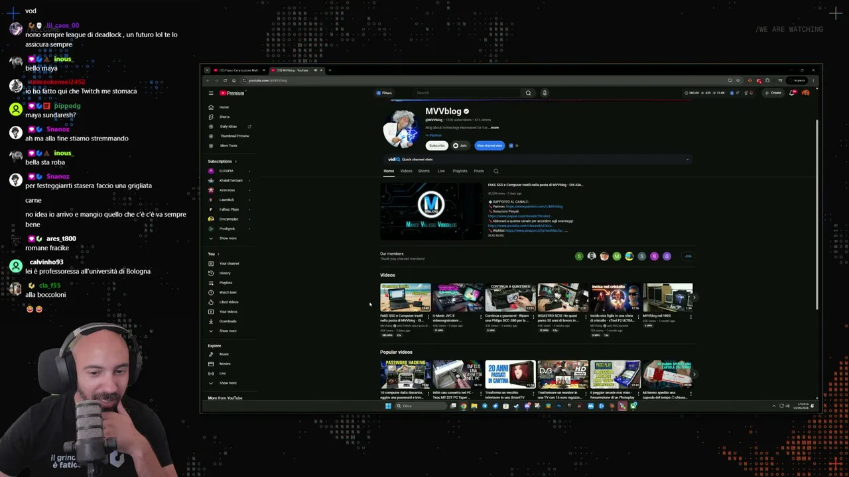The image size is (849, 477).
Task: Open the browser three-dot menu
Action: [813, 80]
